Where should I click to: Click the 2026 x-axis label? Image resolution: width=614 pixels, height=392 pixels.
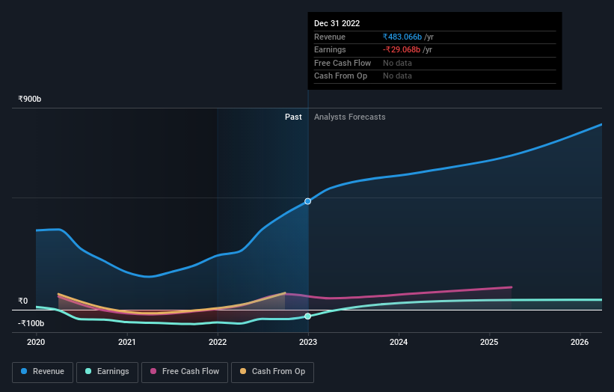(580, 342)
